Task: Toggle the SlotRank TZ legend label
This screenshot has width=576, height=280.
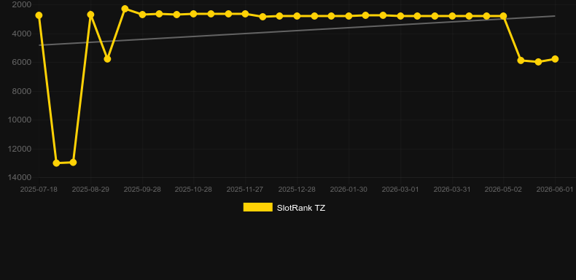Action: (x=301, y=208)
